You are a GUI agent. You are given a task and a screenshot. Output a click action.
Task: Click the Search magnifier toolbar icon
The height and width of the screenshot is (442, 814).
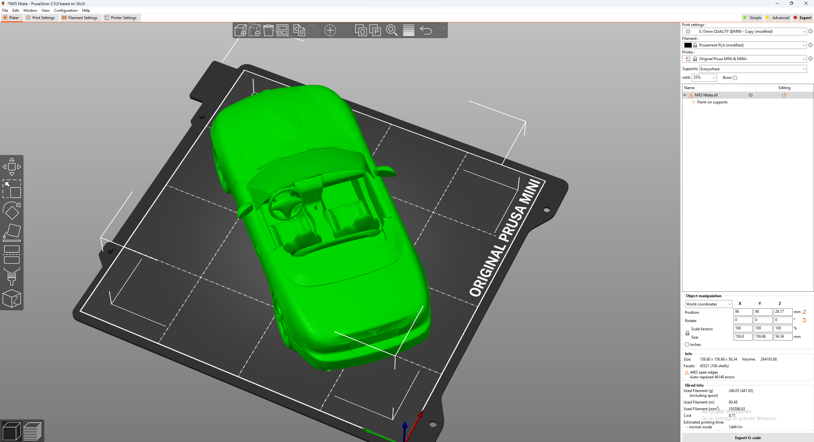(391, 31)
